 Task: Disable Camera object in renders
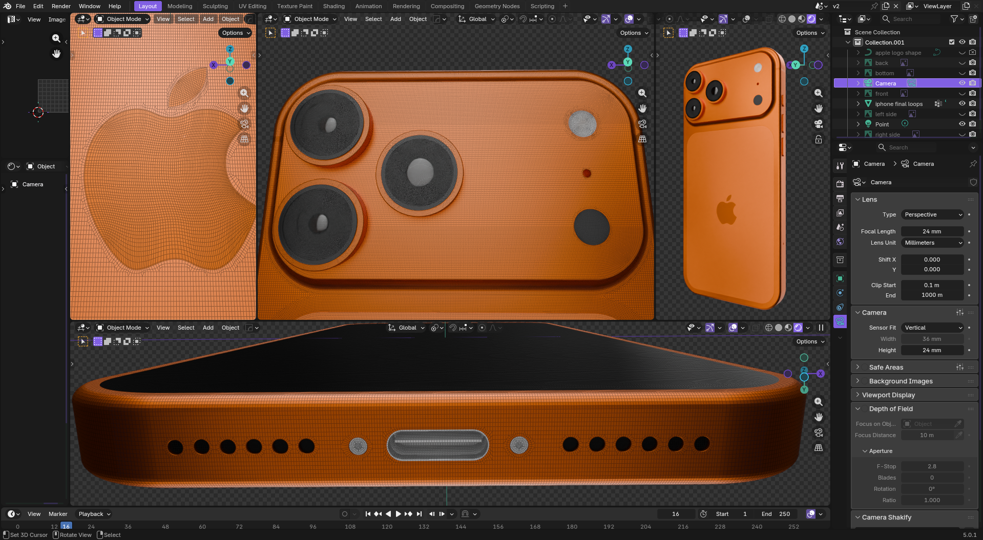tap(972, 83)
